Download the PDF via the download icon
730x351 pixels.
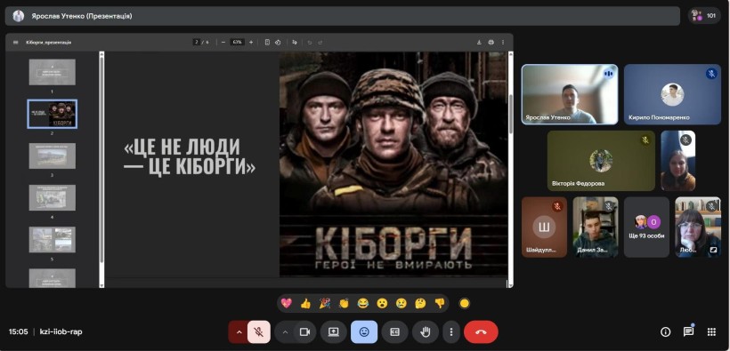click(x=479, y=43)
